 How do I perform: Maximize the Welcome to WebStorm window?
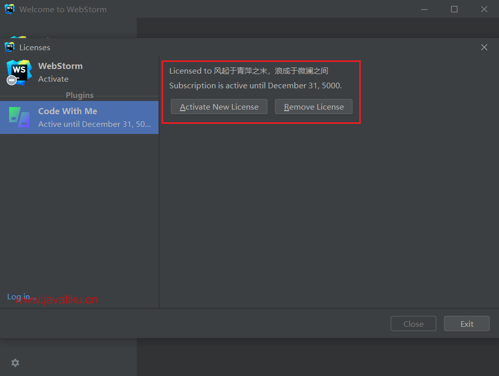tap(454, 9)
